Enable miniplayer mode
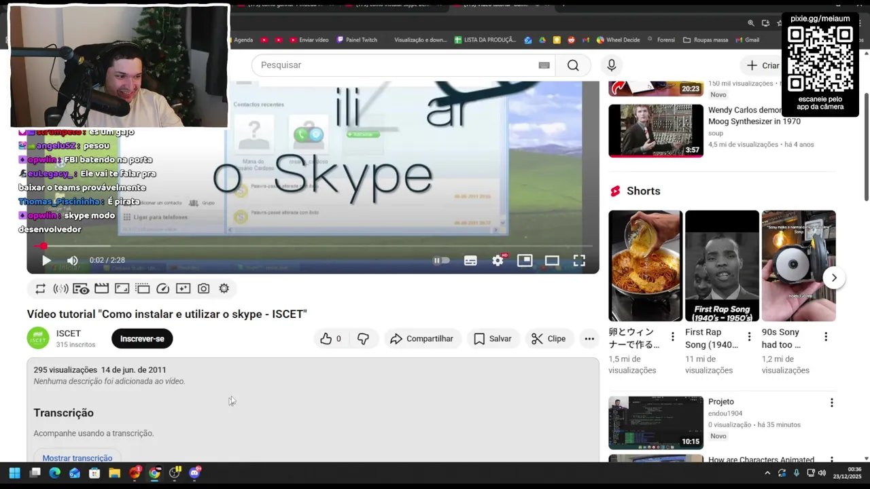 525,260
